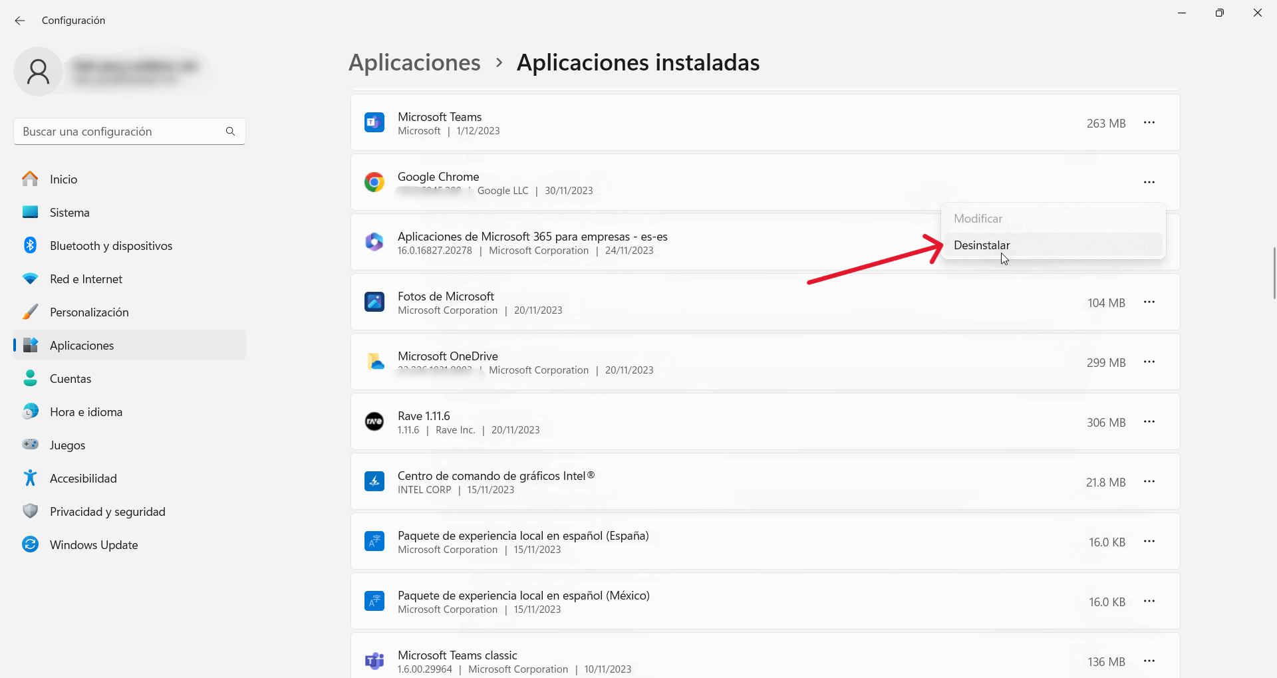Click the Fotos de Microsoft app icon
Screen dimensions: 1277x678
tap(374, 302)
